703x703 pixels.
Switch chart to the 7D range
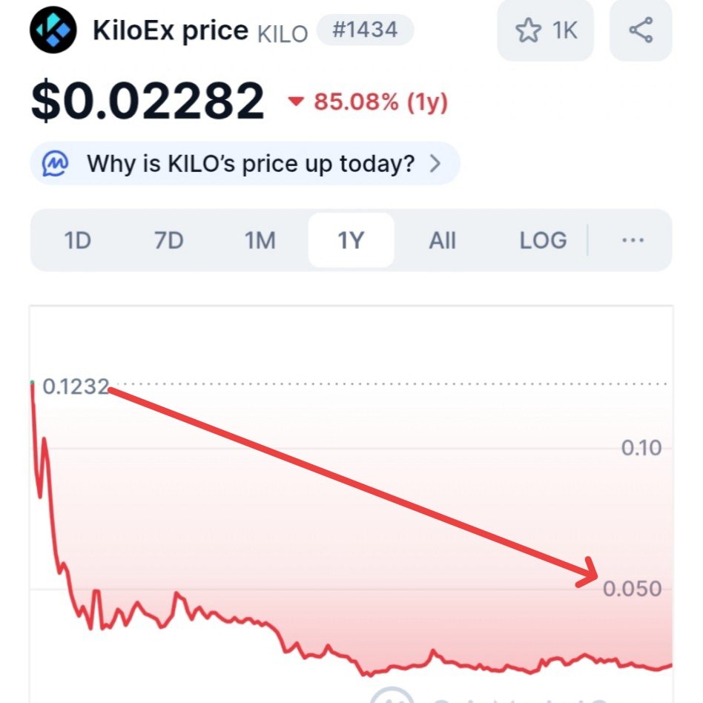168,240
